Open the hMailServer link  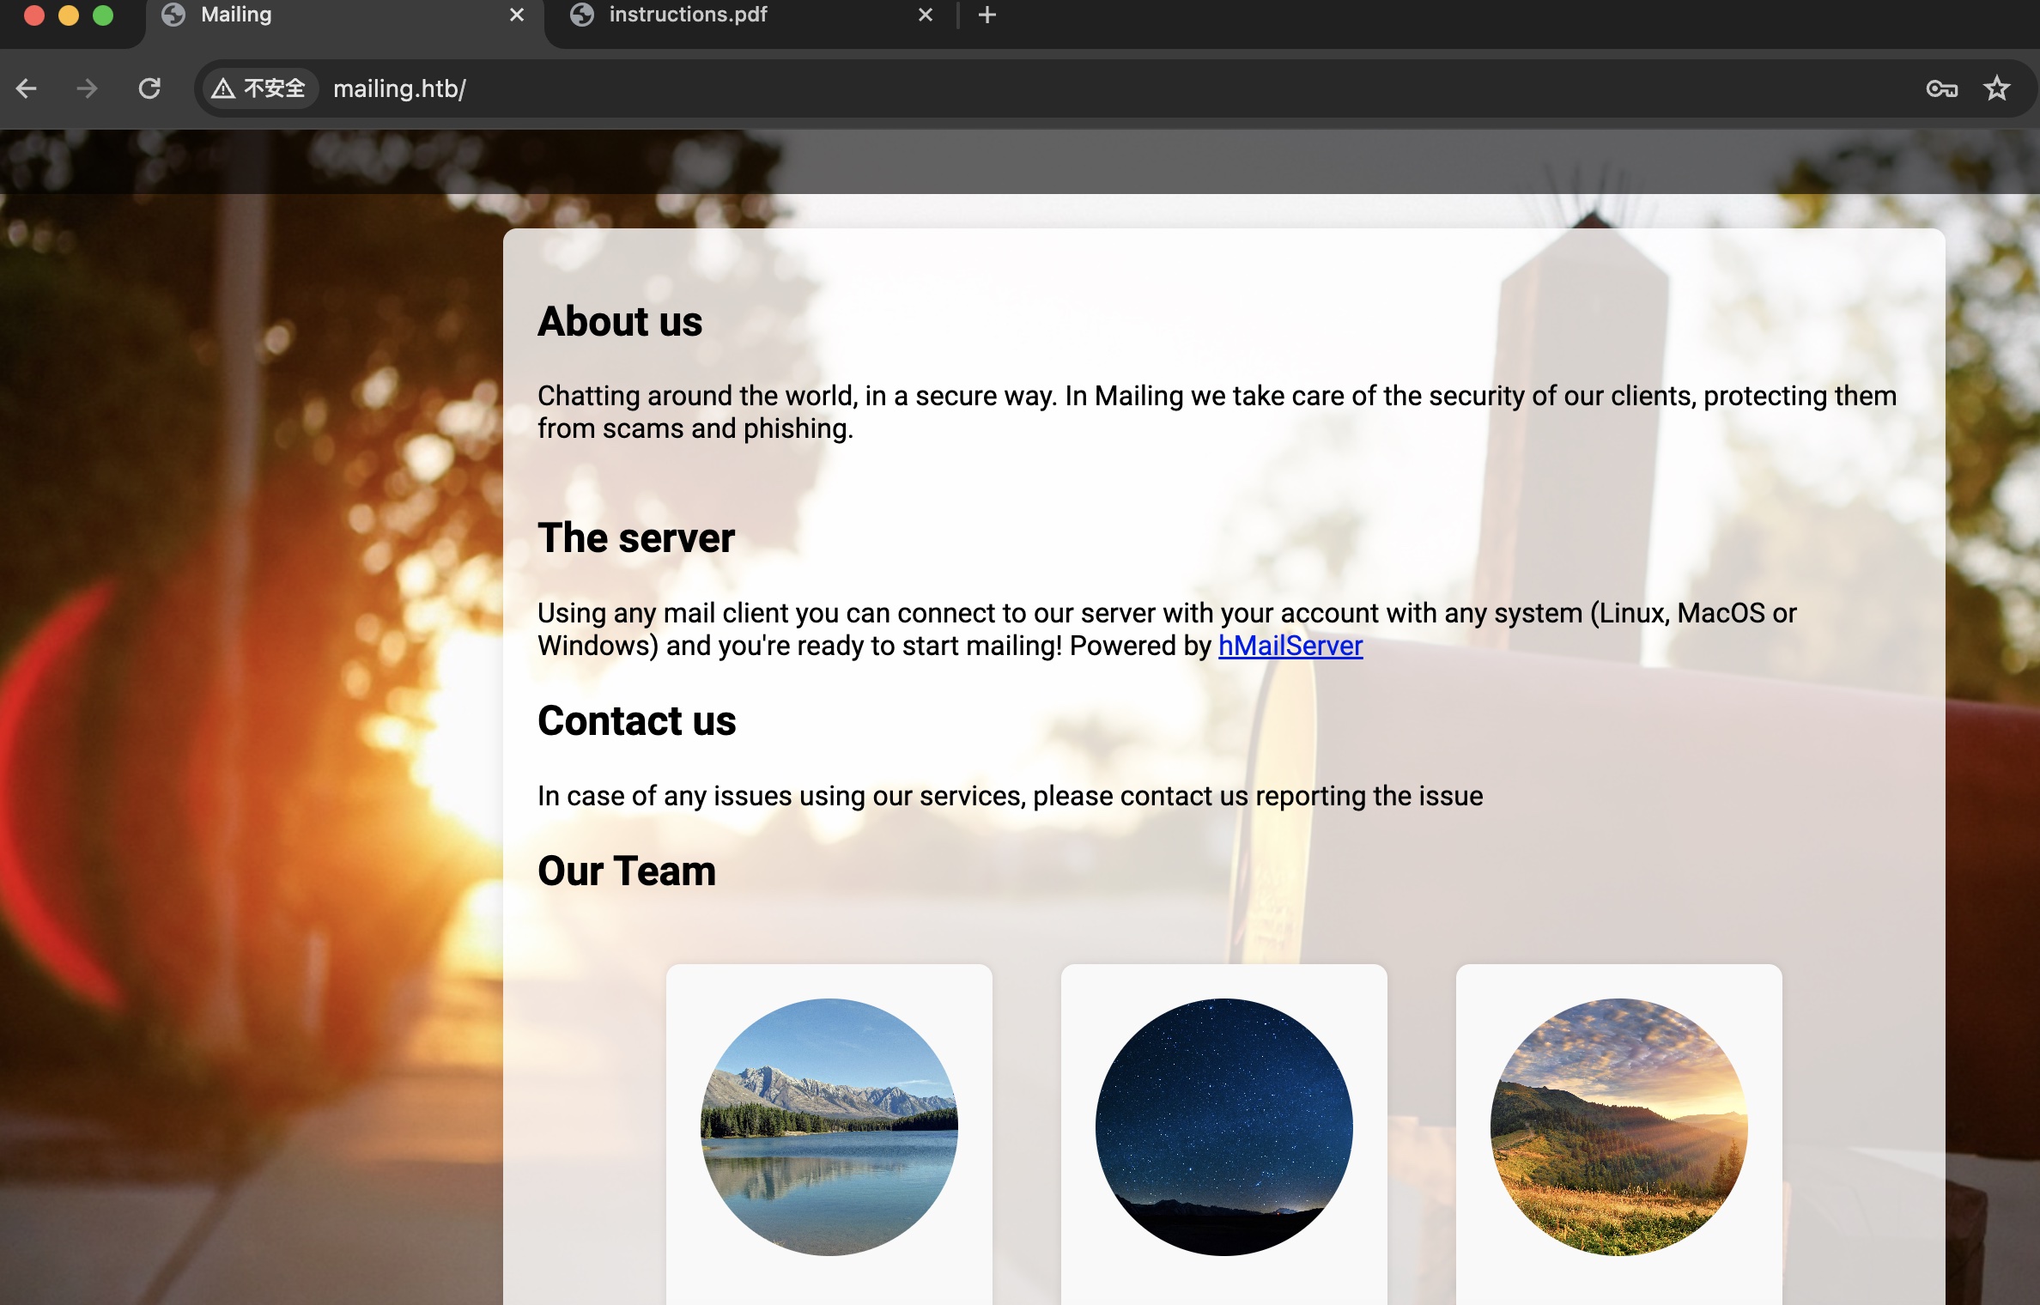(1290, 646)
